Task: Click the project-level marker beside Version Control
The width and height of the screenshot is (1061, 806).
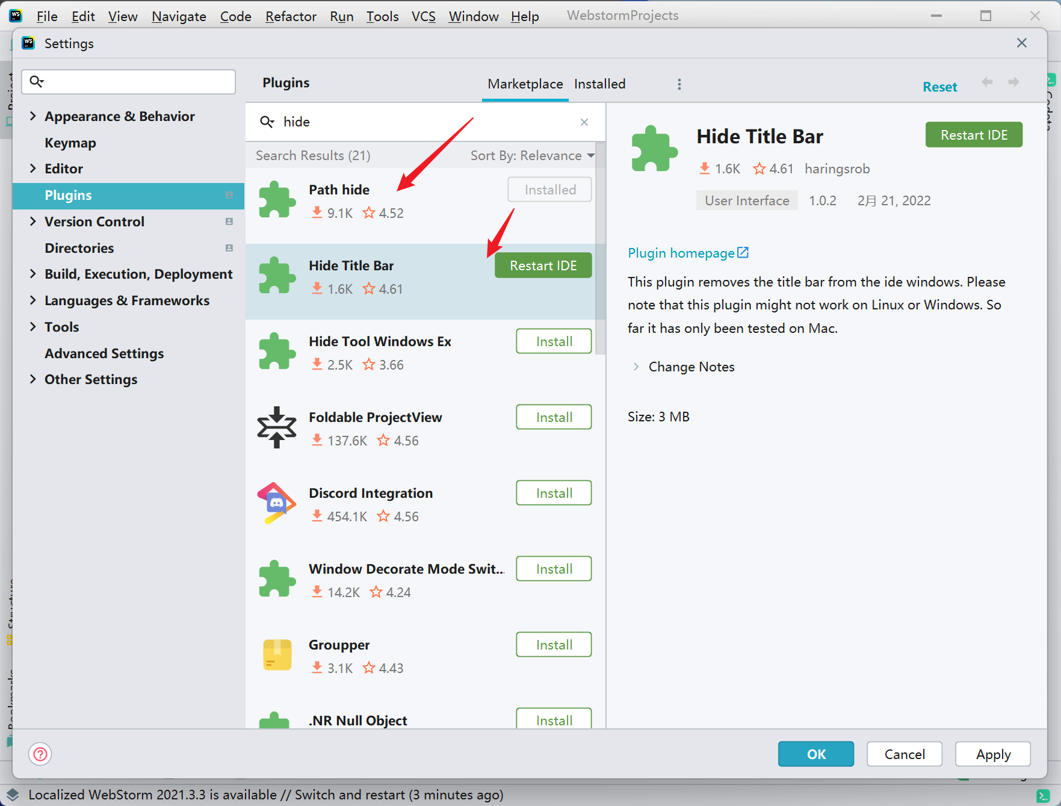Action: click(229, 222)
